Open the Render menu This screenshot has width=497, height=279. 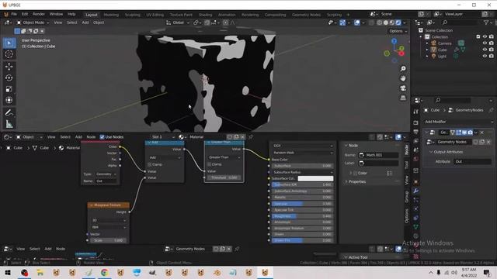tap(39, 14)
